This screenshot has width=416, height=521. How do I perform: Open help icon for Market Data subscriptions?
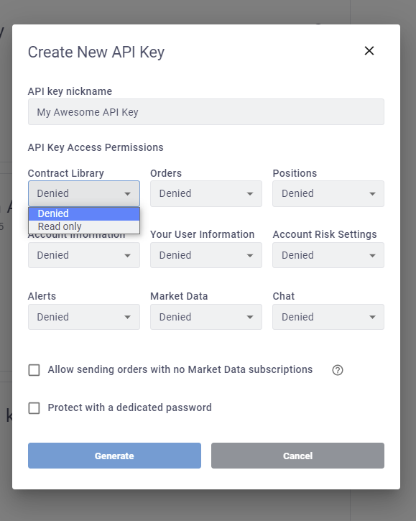pos(338,370)
